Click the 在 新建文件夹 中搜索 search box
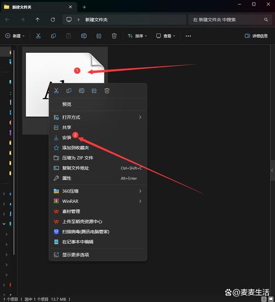275x302 pixels. (x=230, y=20)
